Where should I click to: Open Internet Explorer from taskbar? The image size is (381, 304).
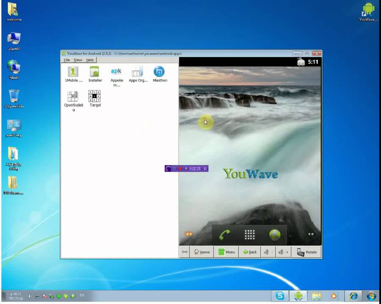point(353,296)
